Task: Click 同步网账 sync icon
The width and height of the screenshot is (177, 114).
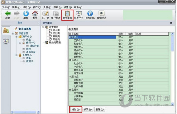Action: [90, 13]
